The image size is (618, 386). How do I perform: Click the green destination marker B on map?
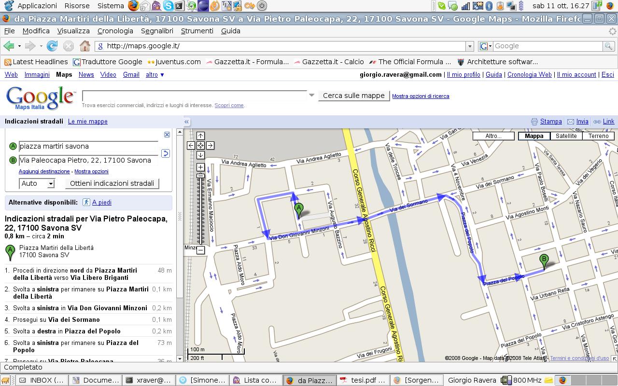(544, 261)
